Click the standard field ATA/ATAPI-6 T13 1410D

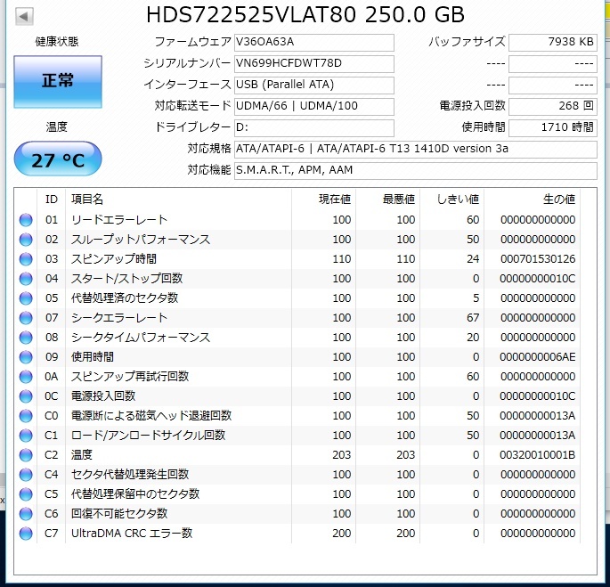[x=416, y=149]
